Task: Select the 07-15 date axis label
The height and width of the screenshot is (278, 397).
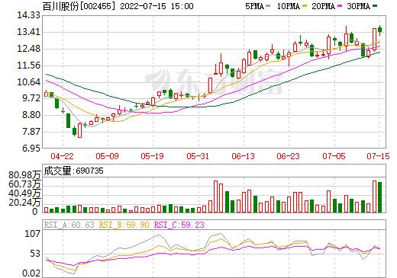Action: (x=379, y=156)
